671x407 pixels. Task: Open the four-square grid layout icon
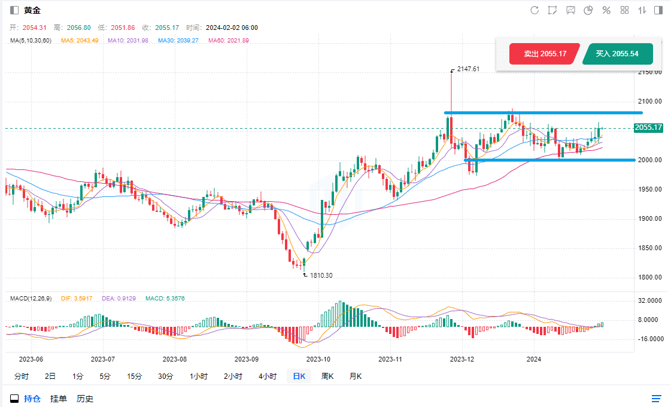[624, 10]
